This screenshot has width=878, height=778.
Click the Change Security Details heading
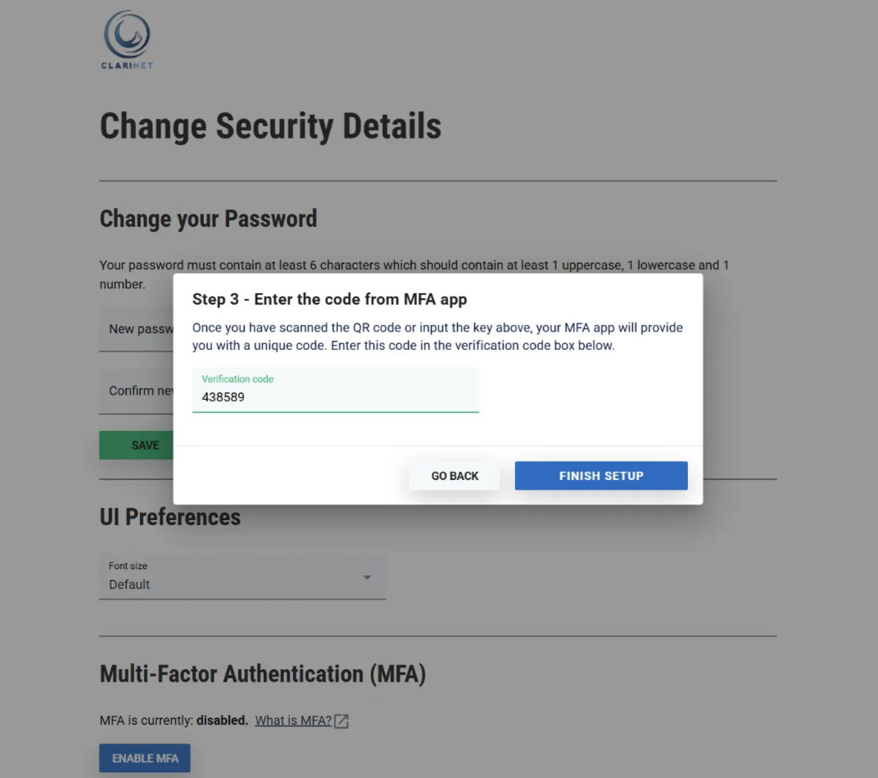[270, 126]
